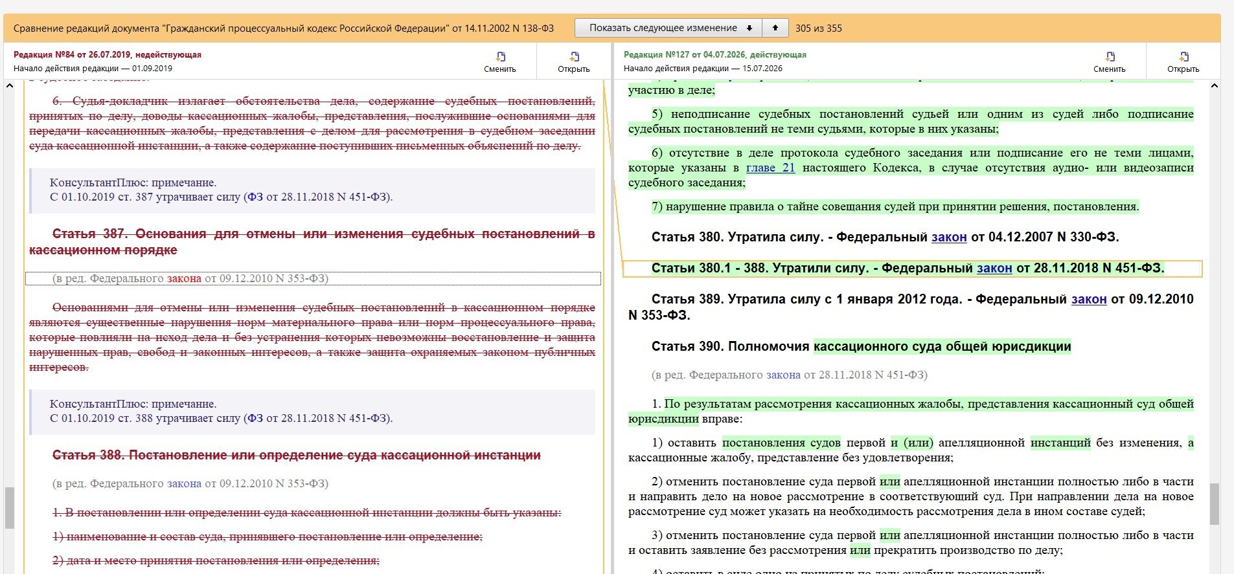Open закона link under Статья 390 heading
Viewport: 1234px width, 574px height.
coord(783,375)
